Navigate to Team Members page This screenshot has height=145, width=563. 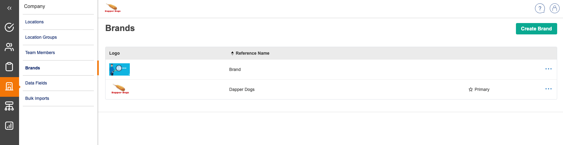point(40,53)
